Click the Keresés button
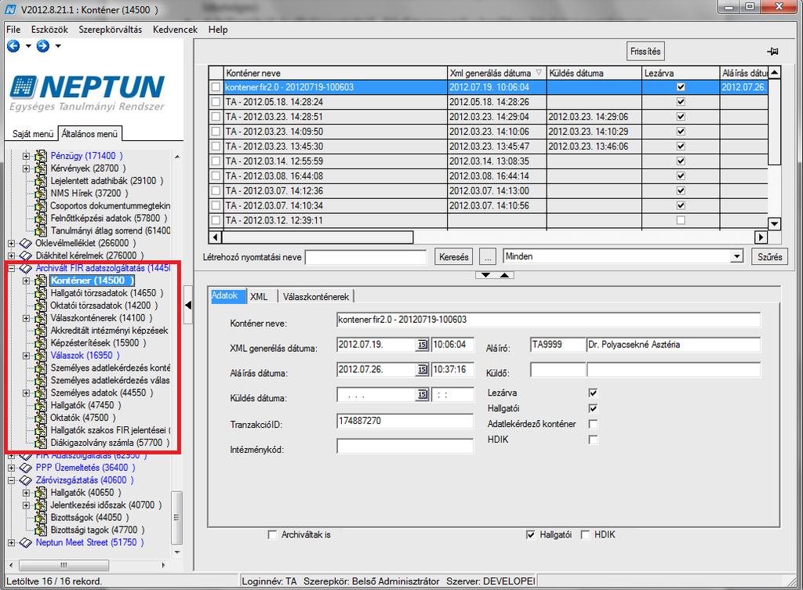This screenshot has width=803, height=590. 454,257
